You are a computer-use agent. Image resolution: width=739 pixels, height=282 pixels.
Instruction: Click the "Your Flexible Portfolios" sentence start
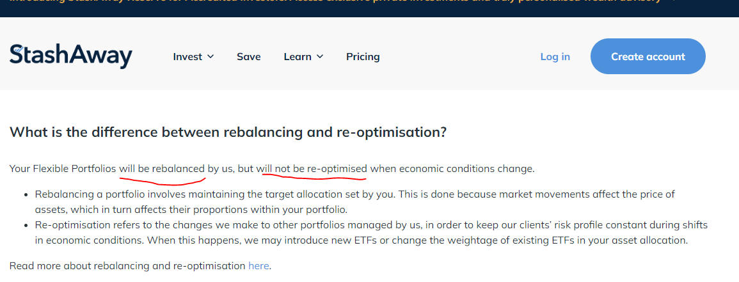point(63,169)
